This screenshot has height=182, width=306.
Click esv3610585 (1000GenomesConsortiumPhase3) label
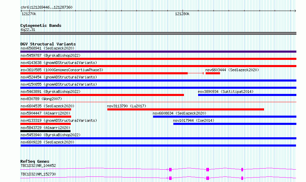tap(62, 70)
